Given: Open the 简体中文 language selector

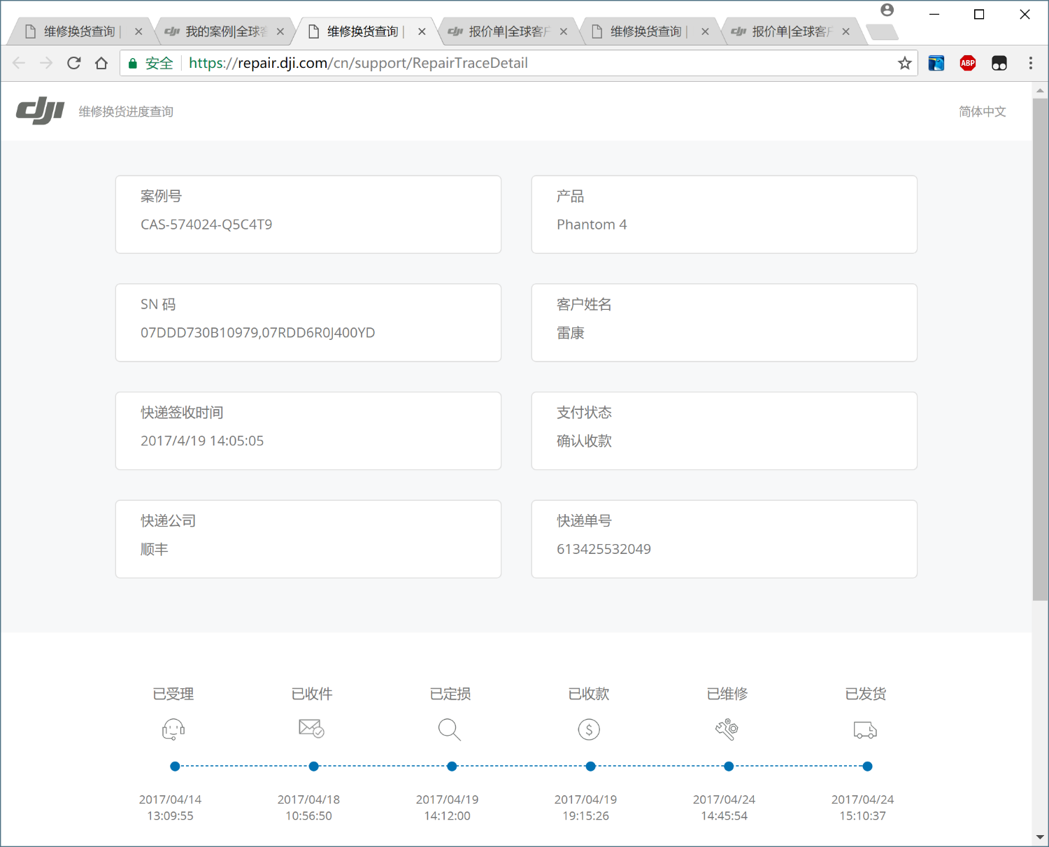Looking at the screenshot, I should click(983, 111).
